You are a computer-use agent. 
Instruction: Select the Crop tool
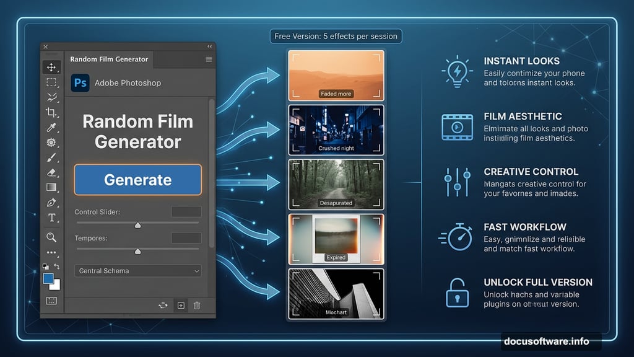point(51,111)
